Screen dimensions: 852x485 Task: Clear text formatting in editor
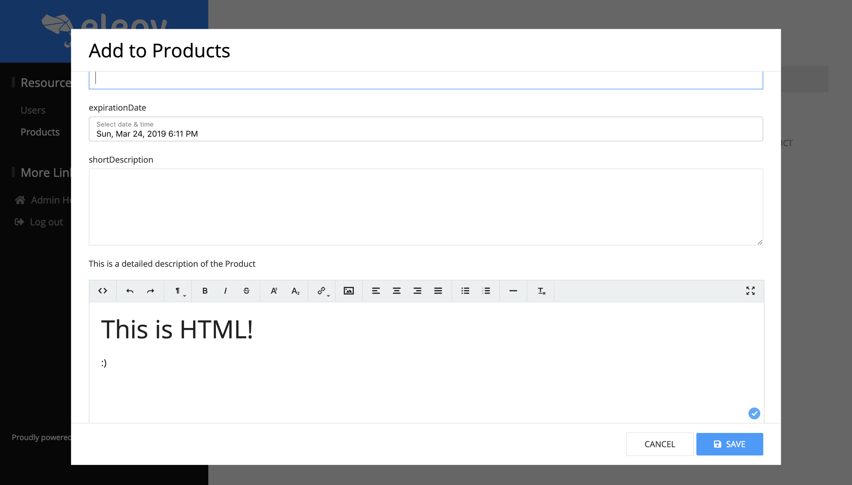[x=541, y=291]
